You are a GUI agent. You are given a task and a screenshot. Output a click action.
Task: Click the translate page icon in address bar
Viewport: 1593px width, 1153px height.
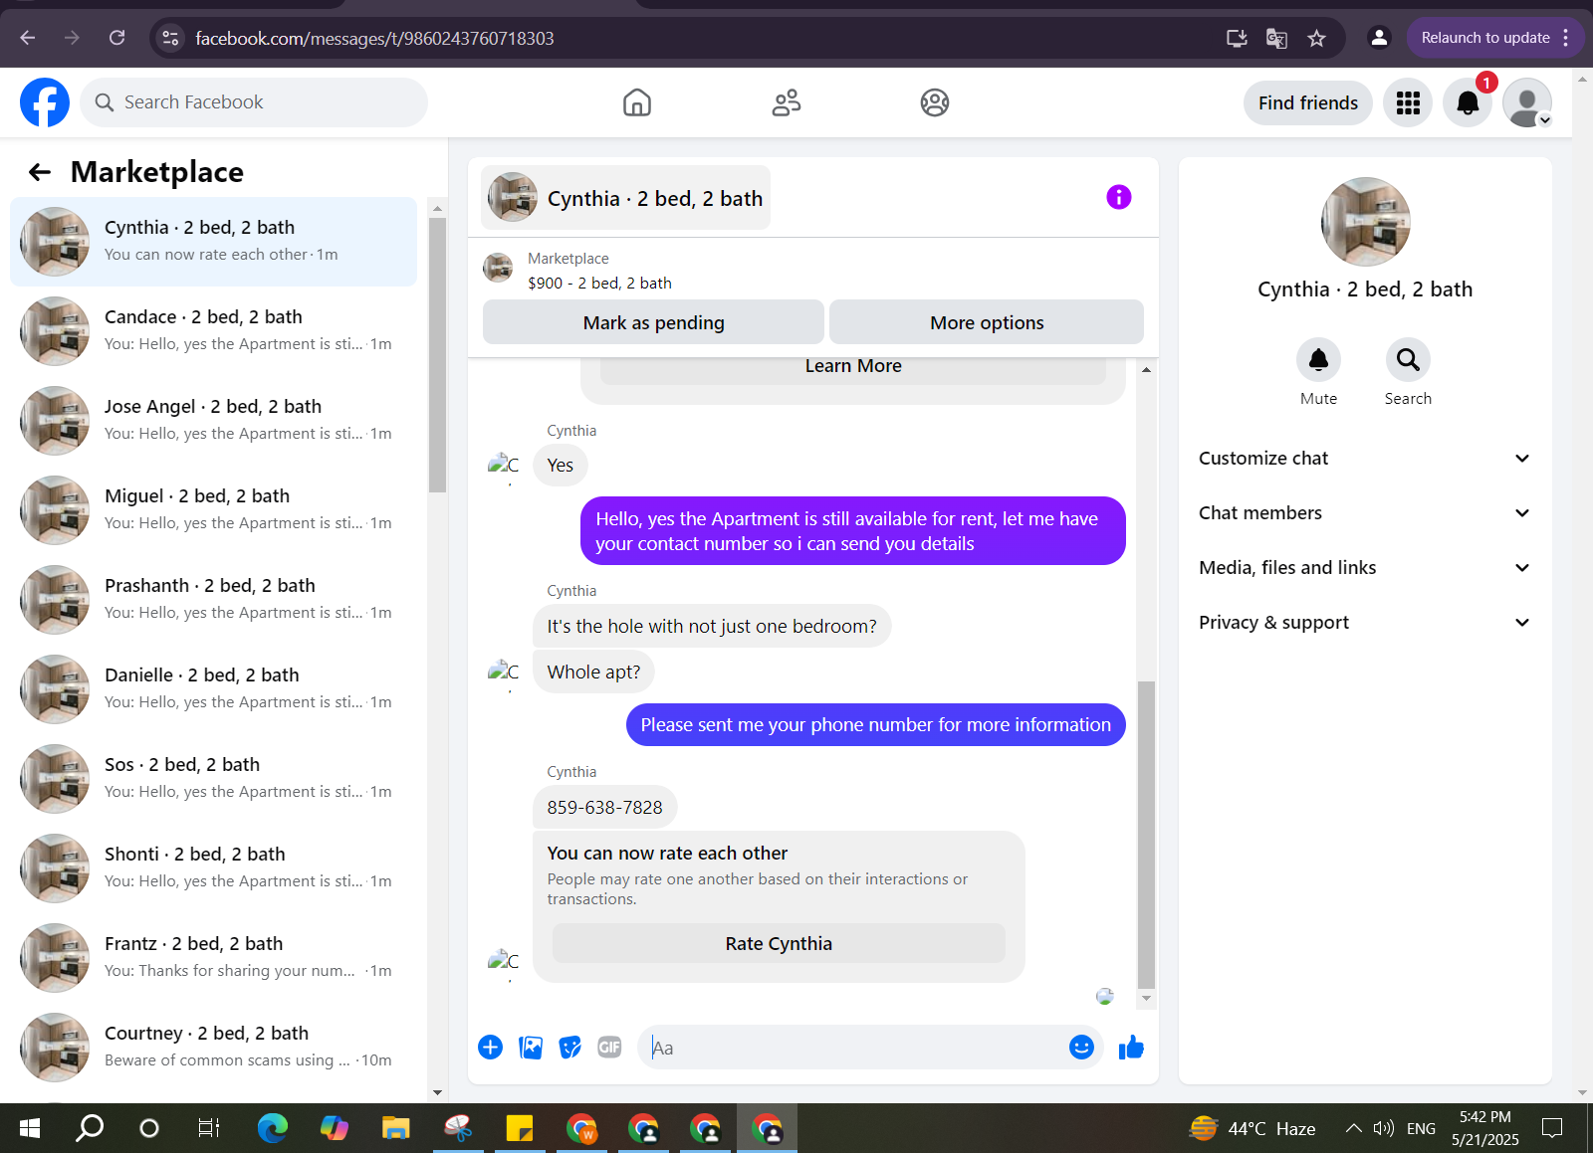pos(1276,38)
